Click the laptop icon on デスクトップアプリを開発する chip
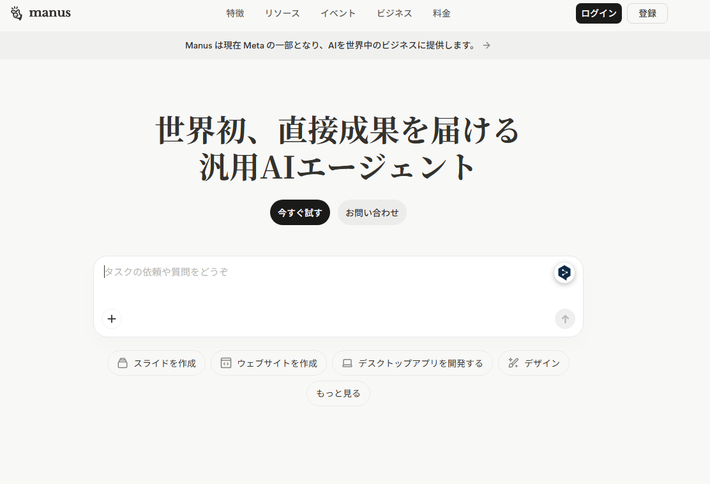This screenshot has height=484, width=710. pos(347,363)
